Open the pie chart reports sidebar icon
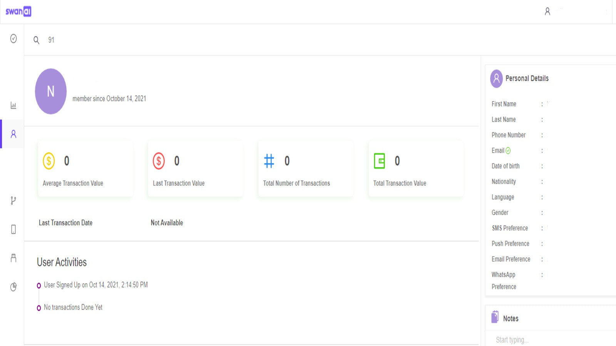This screenshot has width=616, height=346. [13, 287]
